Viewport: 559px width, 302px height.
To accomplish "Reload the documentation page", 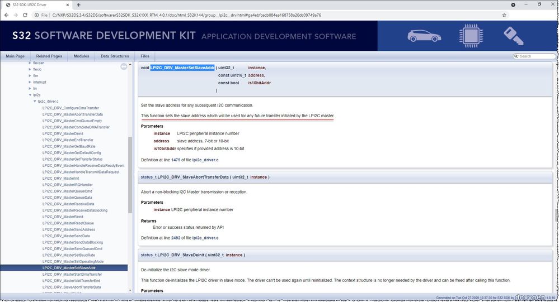I will [x=25, y=15].
